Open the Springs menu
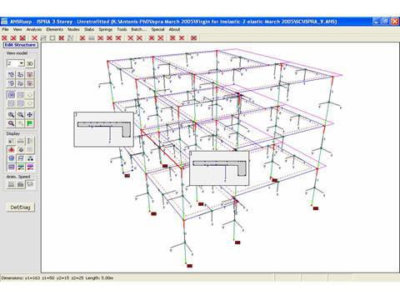 [x=106, y=29]
